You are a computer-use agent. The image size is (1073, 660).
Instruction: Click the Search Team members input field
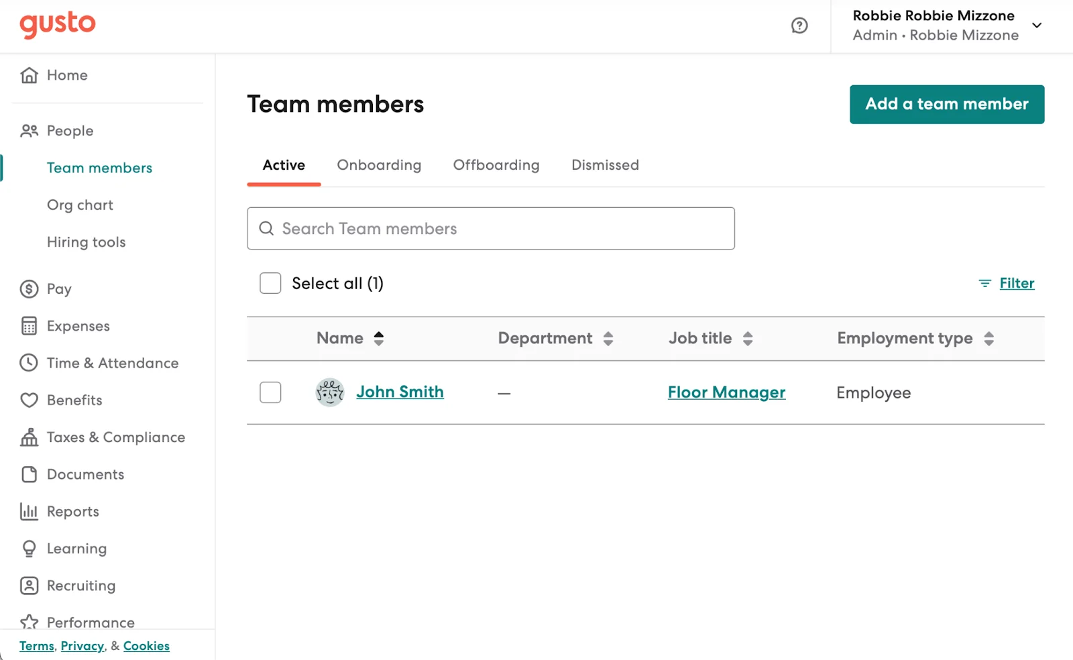[491, 229]
